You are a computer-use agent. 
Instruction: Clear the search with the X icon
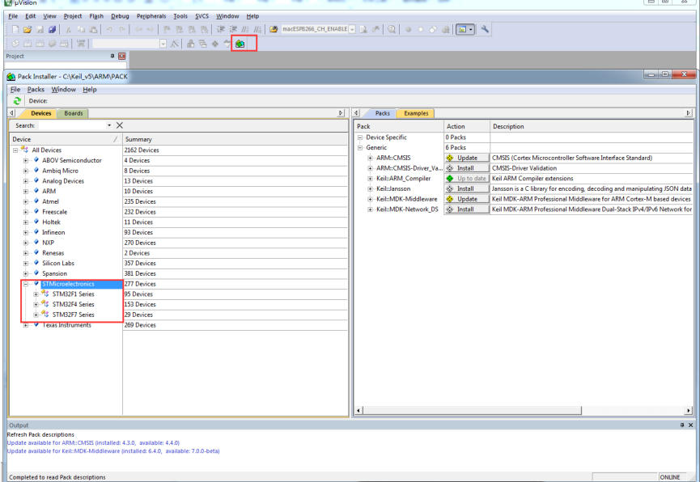tap(120, 125)
